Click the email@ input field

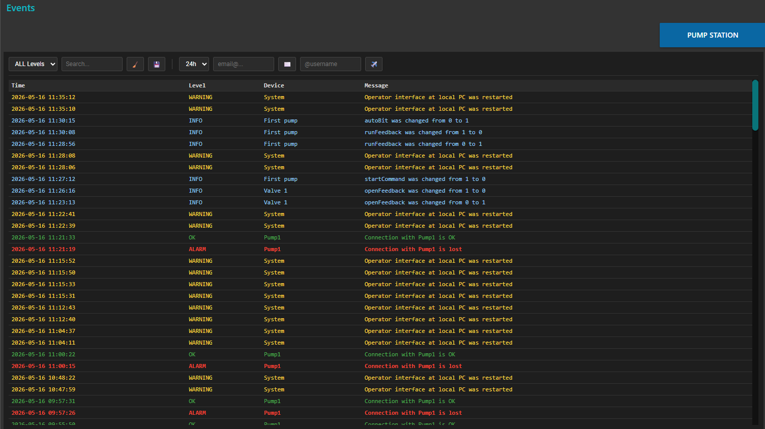tap(244, 64)
